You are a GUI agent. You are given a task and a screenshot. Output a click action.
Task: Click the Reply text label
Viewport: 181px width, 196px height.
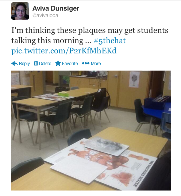(24, 64)
